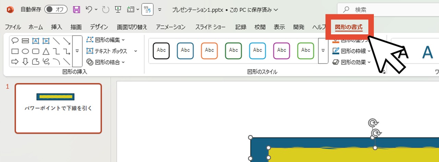The width and height of the screenshot is (439, 162).
Task: Select the rectangle shape
Action: [x=15, y=51]
